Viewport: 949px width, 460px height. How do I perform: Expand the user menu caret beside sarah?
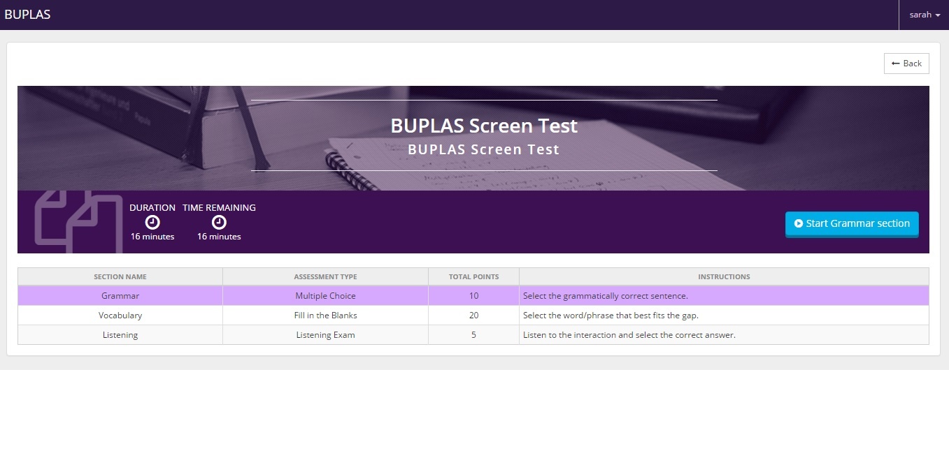point(937,15)
